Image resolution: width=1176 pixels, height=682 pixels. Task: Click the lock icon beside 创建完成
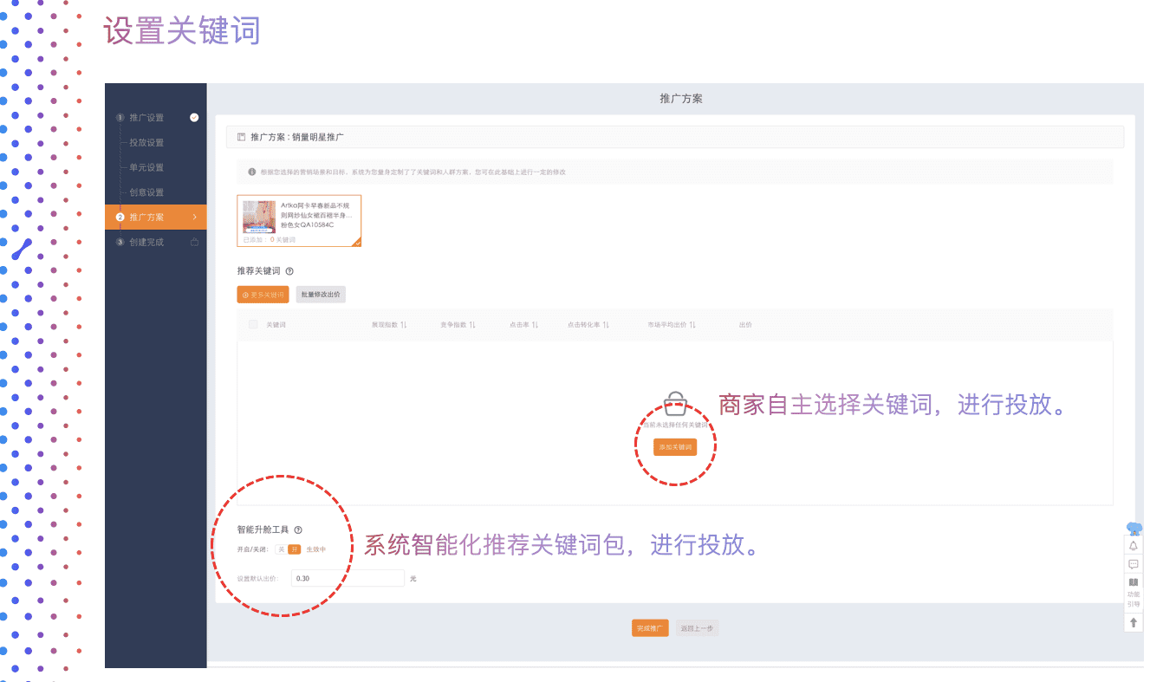[x=195, y=242]
